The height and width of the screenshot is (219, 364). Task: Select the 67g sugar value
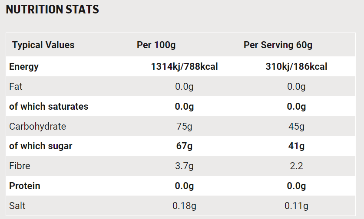(x=184, y=146)
